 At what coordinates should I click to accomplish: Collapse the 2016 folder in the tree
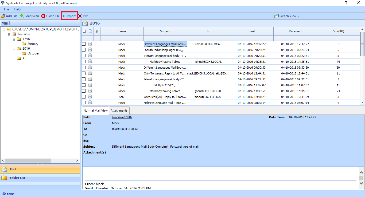(14, 49)
